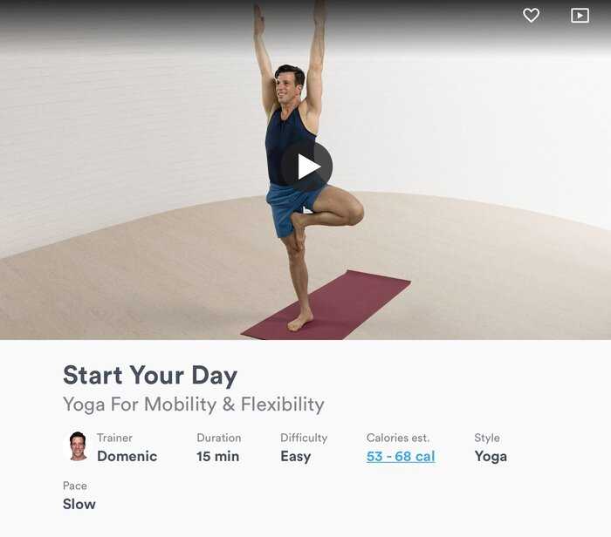
Task: Select the Easy difficulty value
Action: coord(296,457)
